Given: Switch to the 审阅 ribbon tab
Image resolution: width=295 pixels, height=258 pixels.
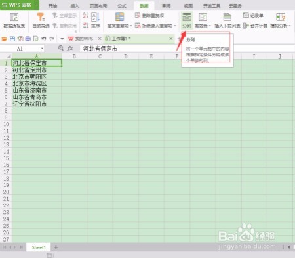Looking at the screenshot, I should [166, 6].
